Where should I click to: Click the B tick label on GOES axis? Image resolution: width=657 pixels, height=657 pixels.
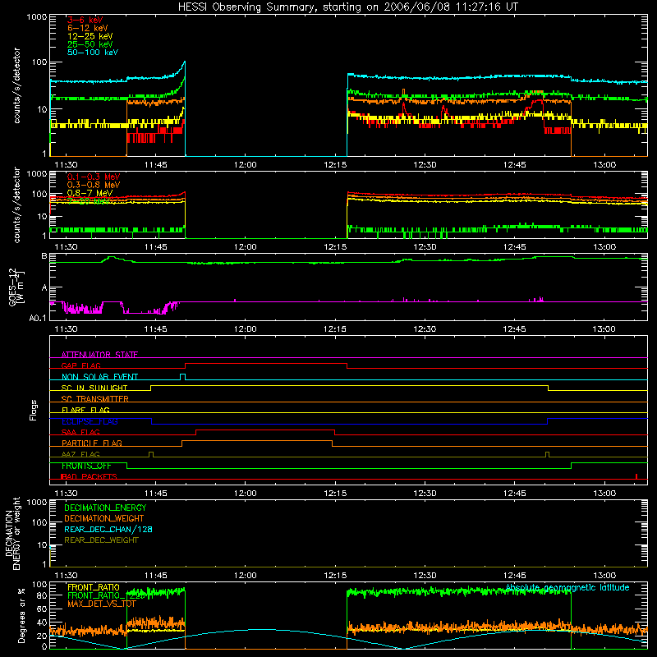[44, 255]
